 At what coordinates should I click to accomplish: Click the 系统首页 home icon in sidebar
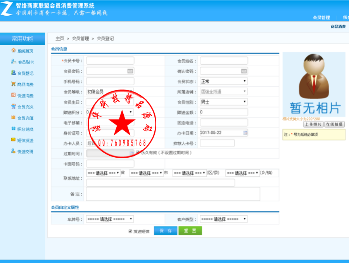pos(14,50)
